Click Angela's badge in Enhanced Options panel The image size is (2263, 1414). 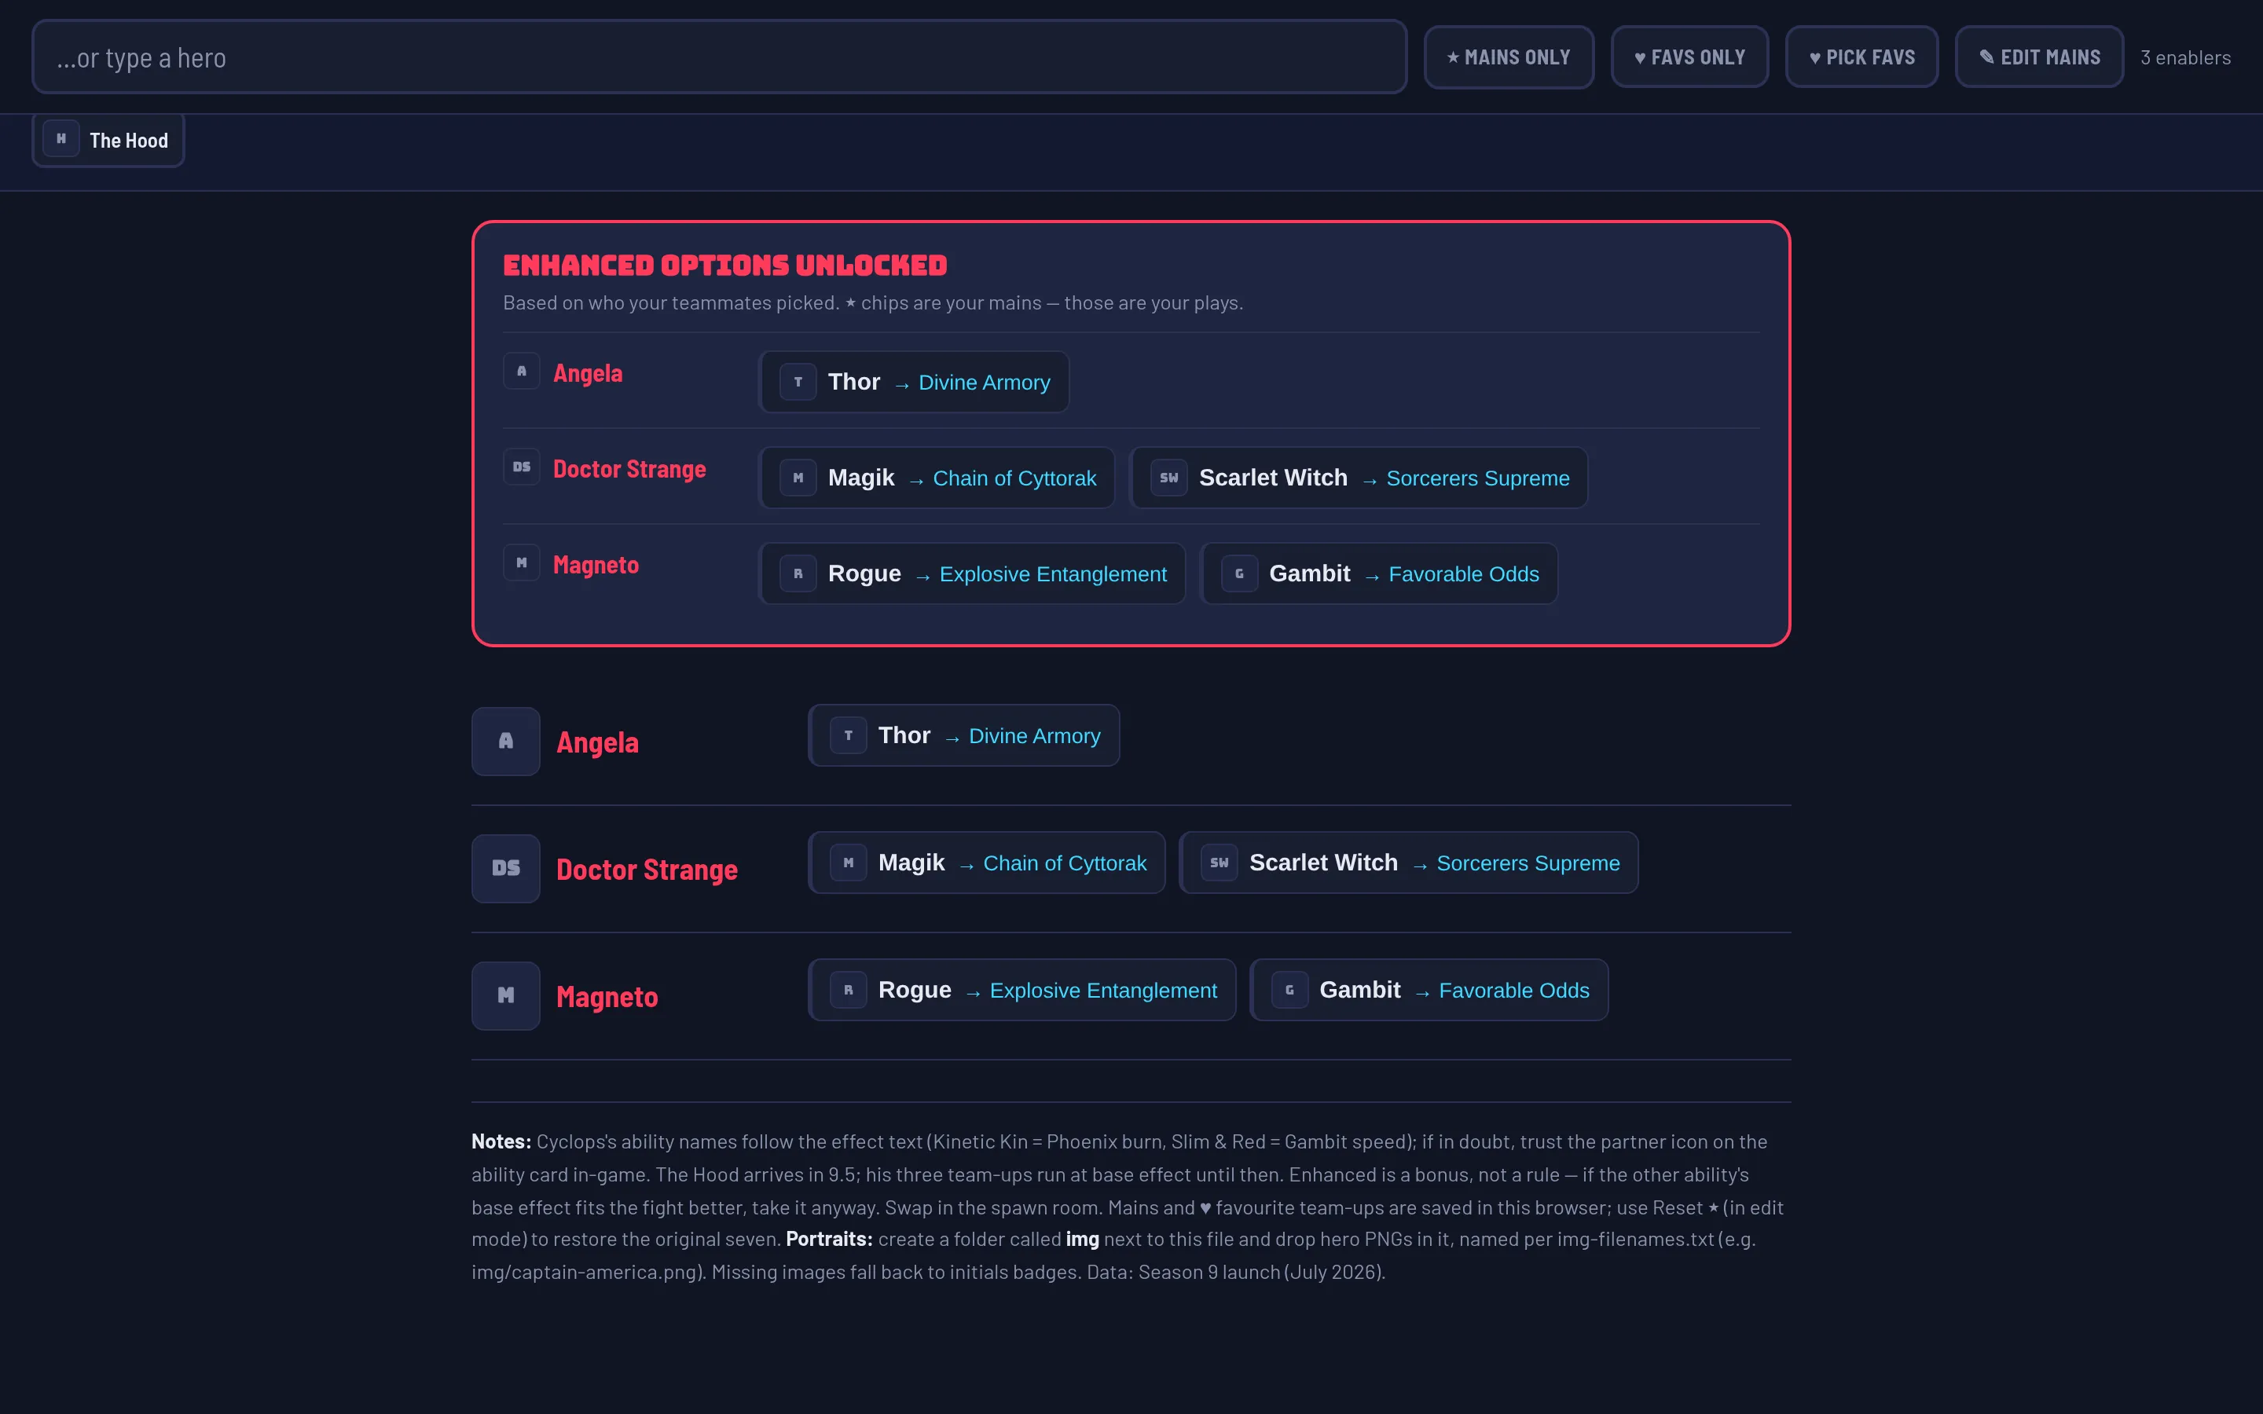click(522, 372)
